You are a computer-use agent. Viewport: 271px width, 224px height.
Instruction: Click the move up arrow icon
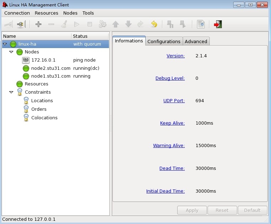click(115, 24)
